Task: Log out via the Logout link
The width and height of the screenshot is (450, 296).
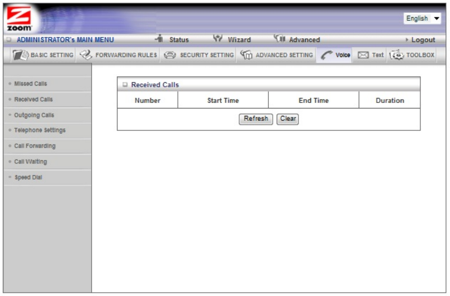Action: click(423, 40)
